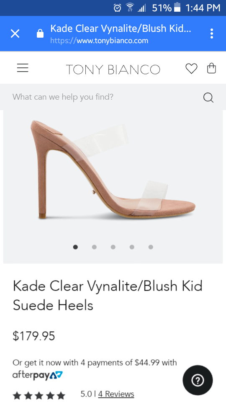This screenshot has width=226, height=402.
Task: Open the wishlist heart icon
Action: (x=191, y=68)
